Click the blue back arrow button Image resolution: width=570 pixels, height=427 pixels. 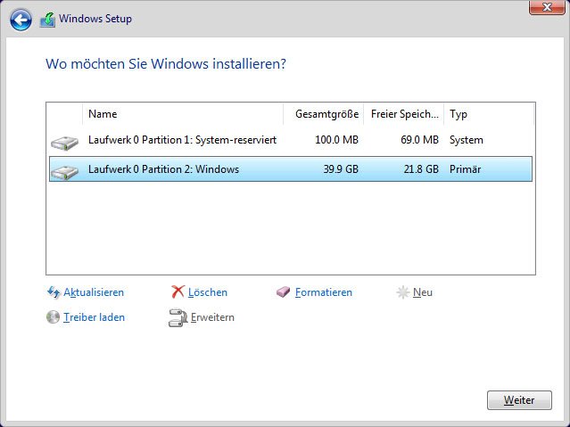21,20
